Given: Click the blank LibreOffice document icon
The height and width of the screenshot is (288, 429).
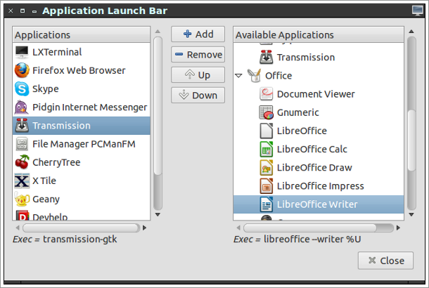Looking at the screenshot, I should [x=267, y=131].
